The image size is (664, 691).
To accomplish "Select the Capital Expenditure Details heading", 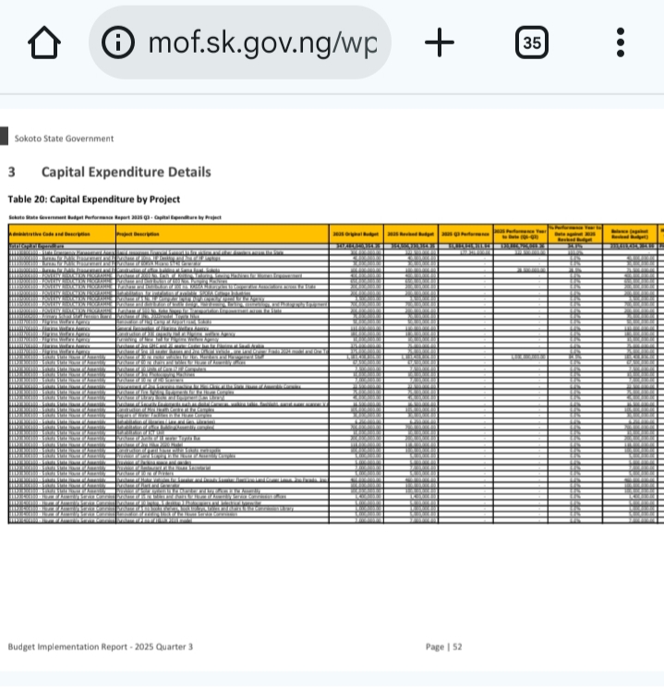I will [126, 172].
